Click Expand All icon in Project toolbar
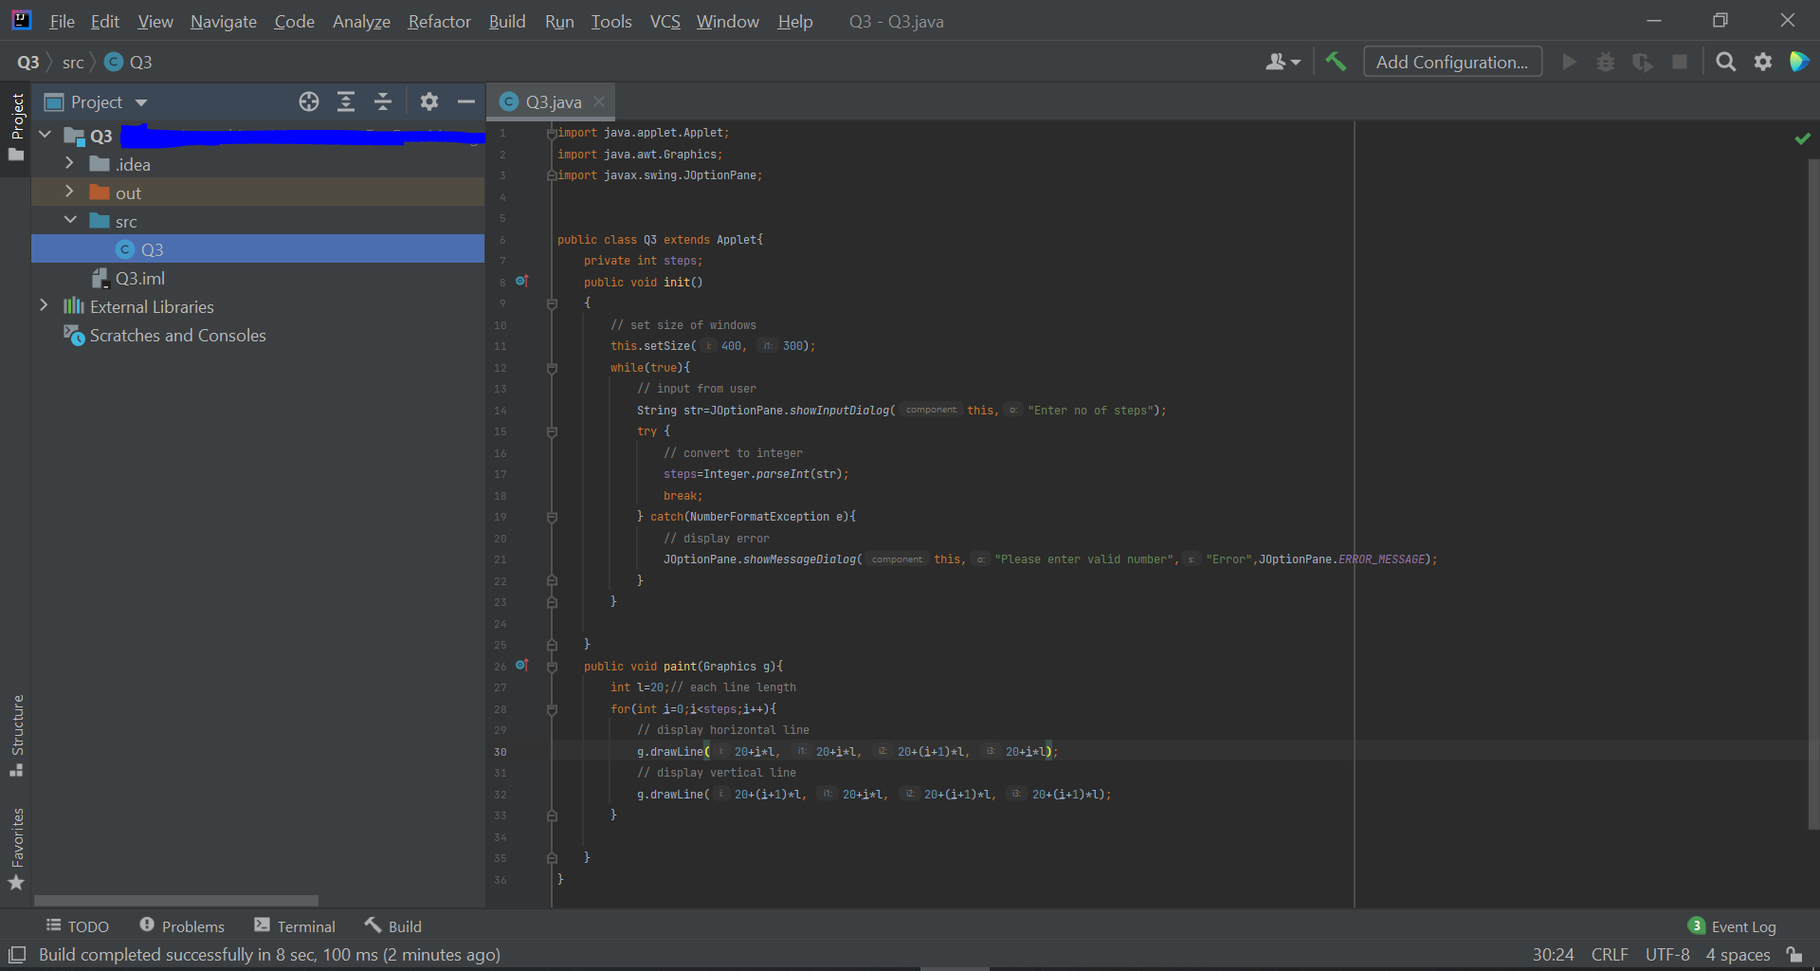Image resolution: width=1820 pixels, height=971 pixels. (345, 101)
